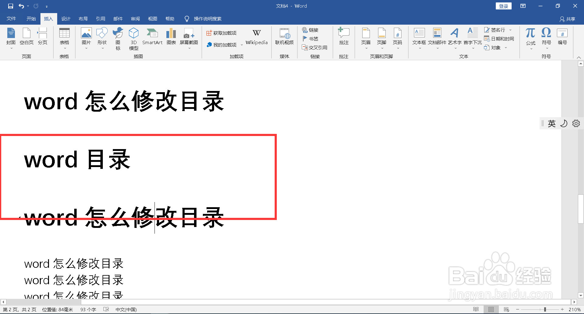The image size is (584, 314).
Task: Open the Help (帮助) tab
Action: coord(170,19)
